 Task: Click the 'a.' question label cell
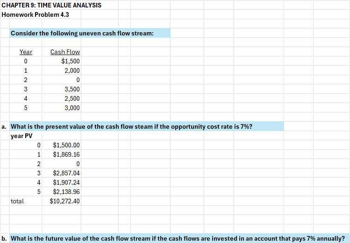click(4, 126)
